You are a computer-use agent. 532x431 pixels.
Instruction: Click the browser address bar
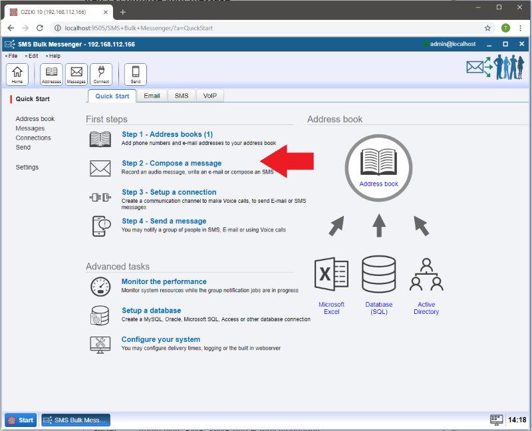266,28
